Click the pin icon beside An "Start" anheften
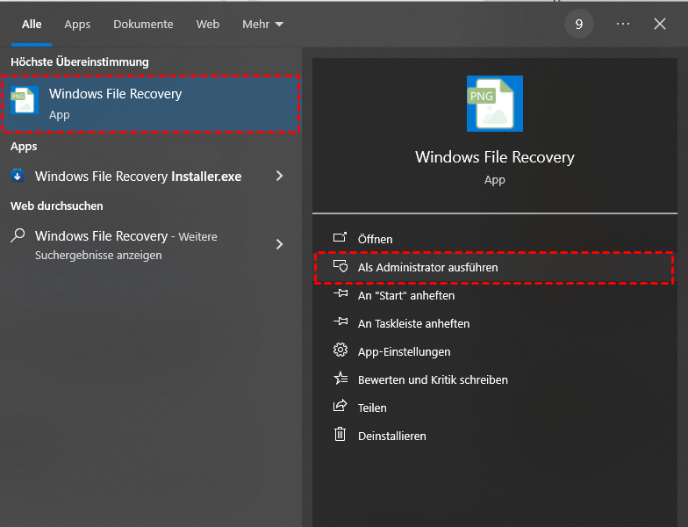 tap(340, 293)
